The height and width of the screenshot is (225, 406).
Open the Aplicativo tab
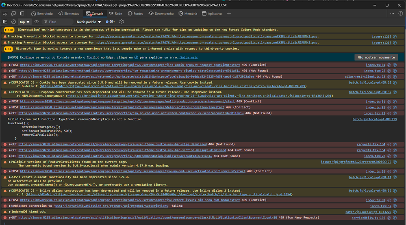(212, 13)
